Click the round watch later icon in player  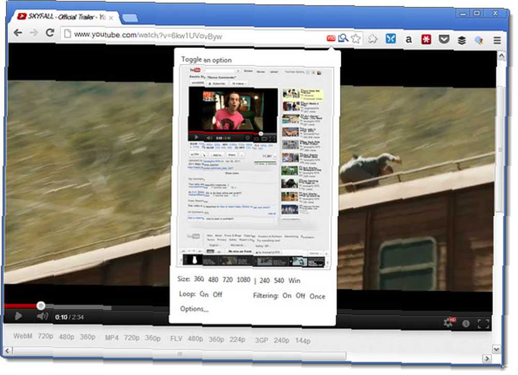466,324
